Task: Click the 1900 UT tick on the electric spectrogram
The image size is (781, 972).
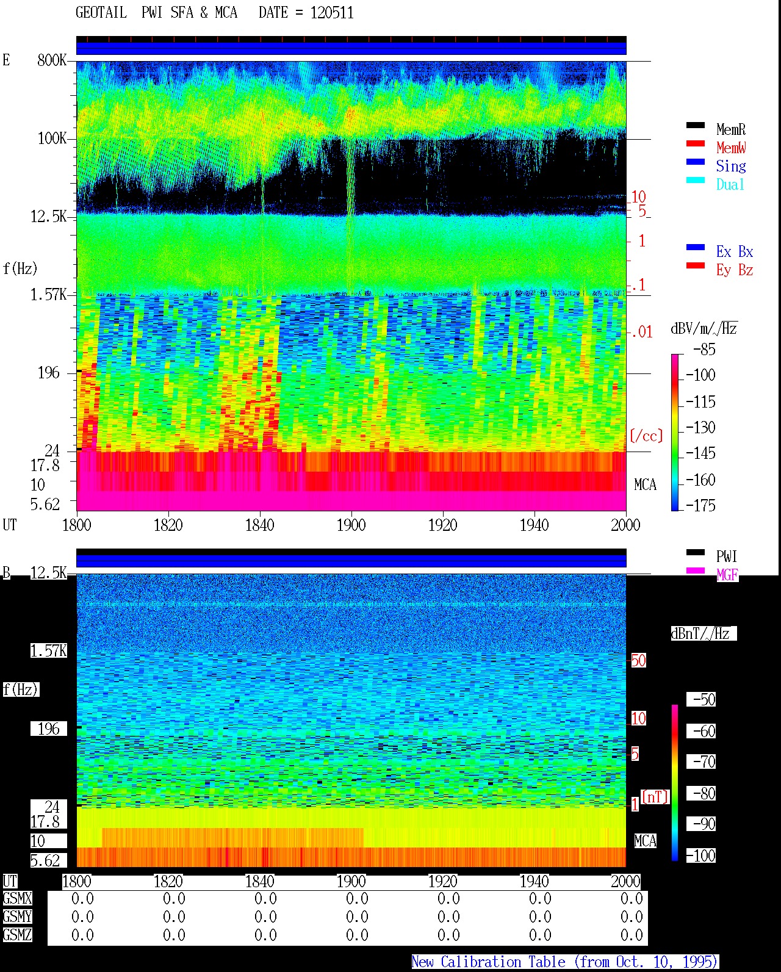Action: pyautogui.click(x=351, y=525)
